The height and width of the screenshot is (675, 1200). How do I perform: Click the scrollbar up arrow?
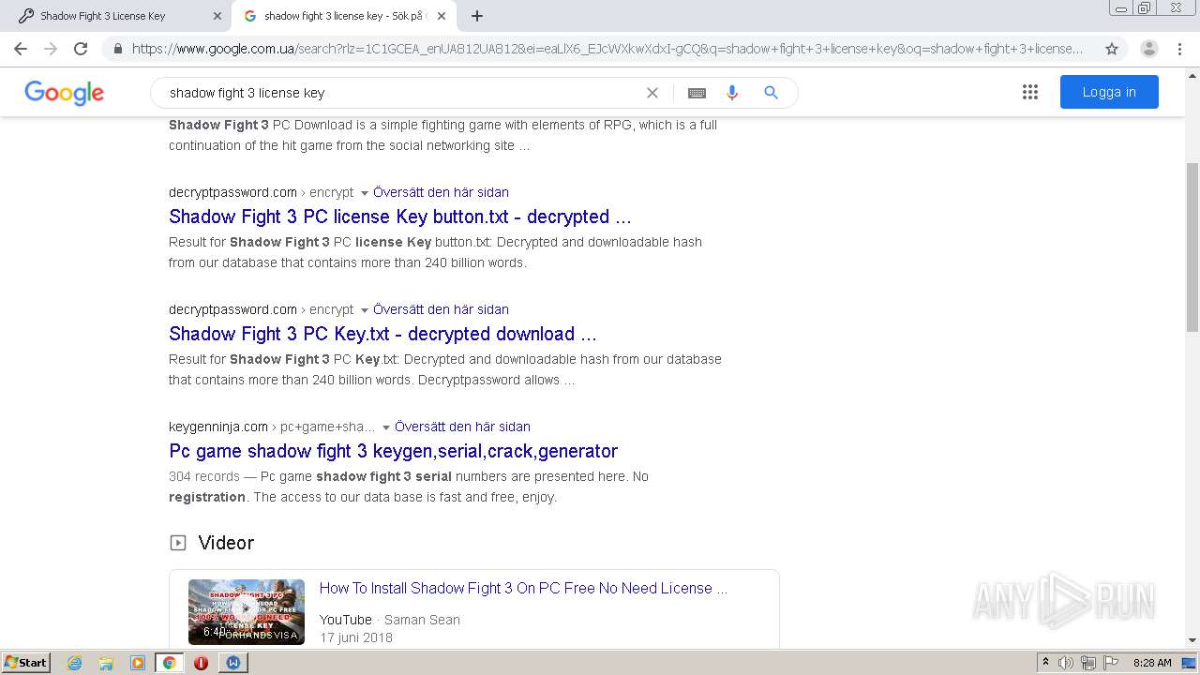[1192, 75]
